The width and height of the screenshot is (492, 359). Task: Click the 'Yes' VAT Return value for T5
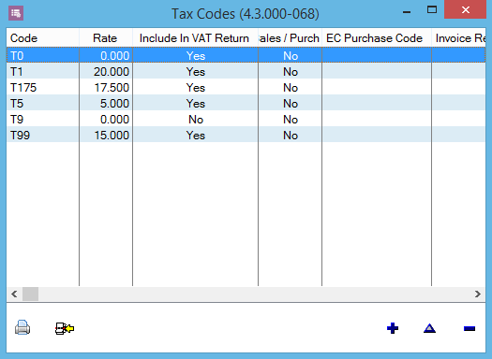[x=196, y=104]
